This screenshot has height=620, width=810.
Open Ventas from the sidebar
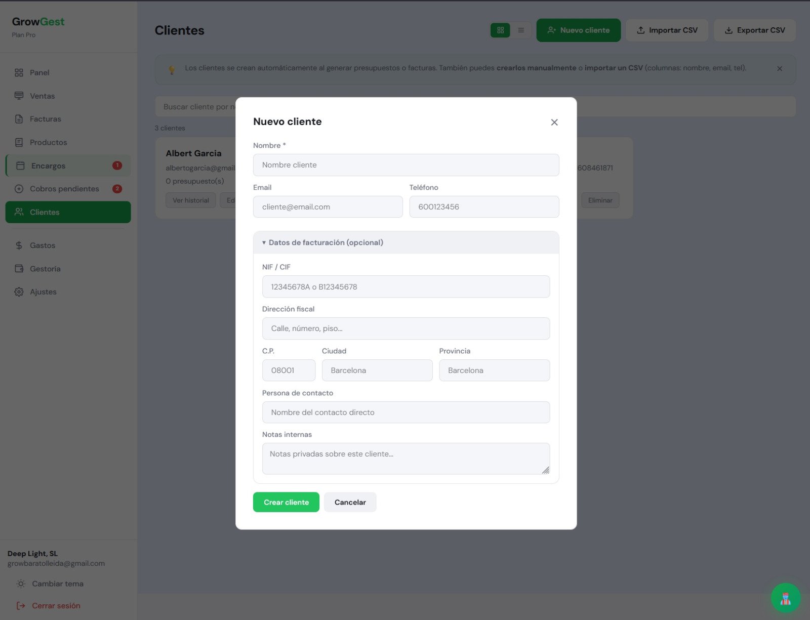42,96
